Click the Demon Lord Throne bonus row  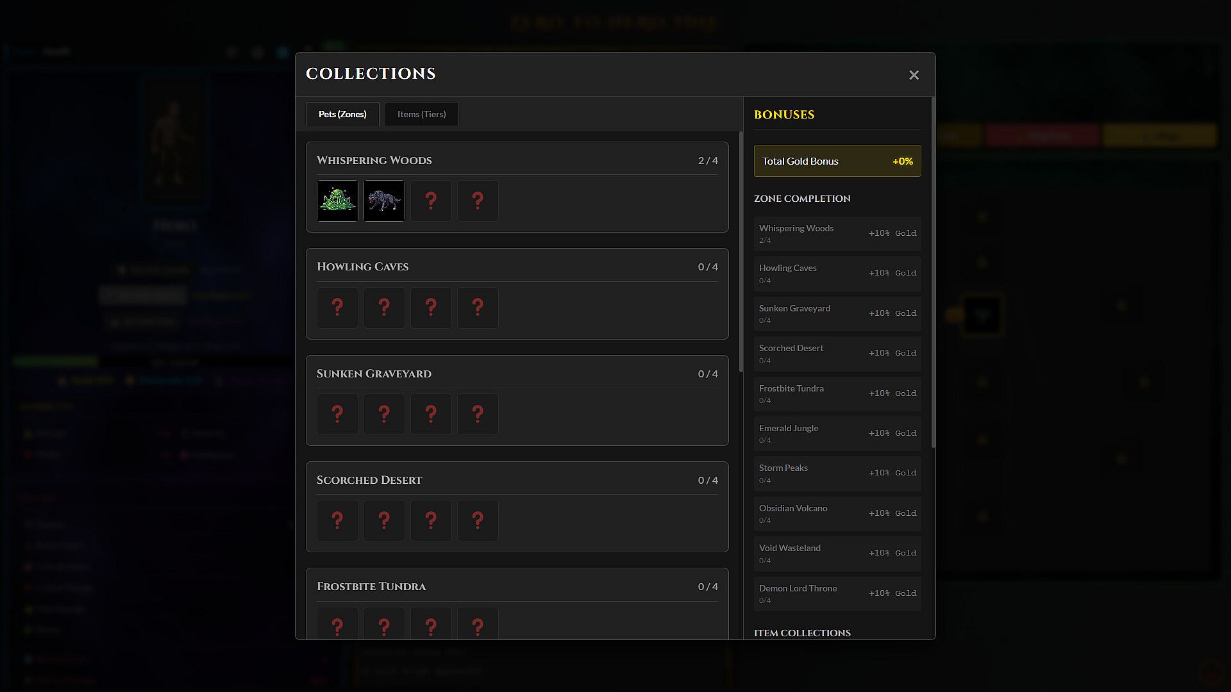coord(837,593)
